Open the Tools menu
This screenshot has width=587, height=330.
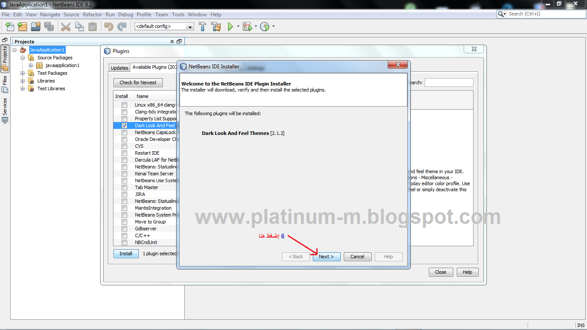[178, 14]
